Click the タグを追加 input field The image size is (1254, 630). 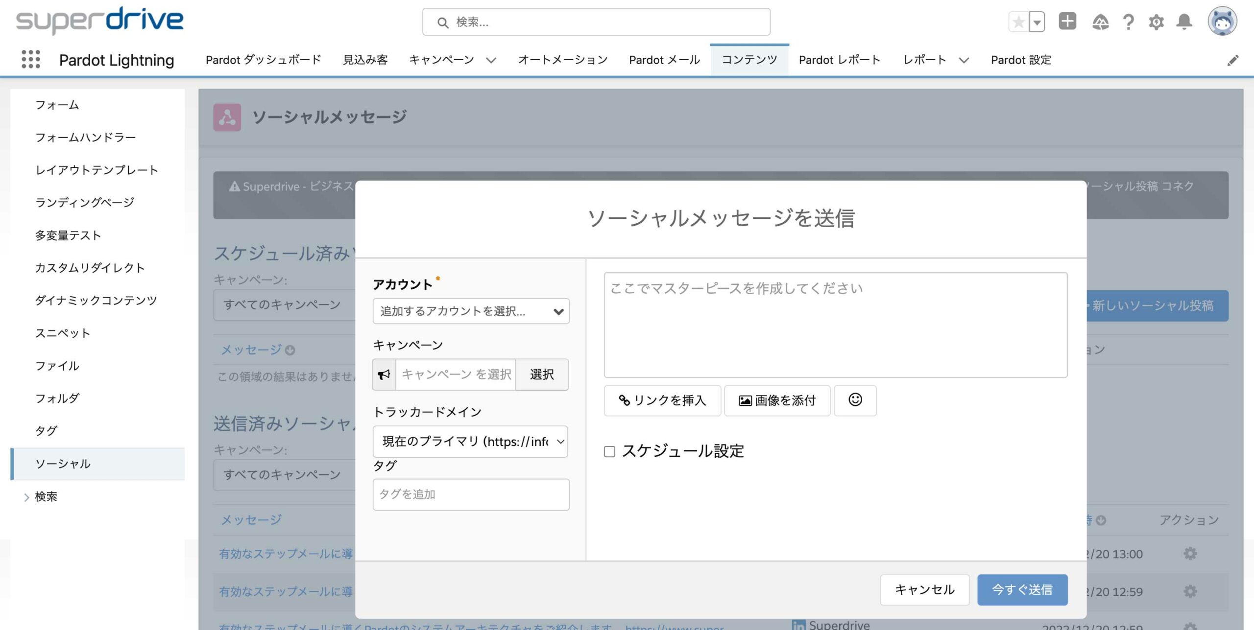pyautogui.click(x=471, y=494)
